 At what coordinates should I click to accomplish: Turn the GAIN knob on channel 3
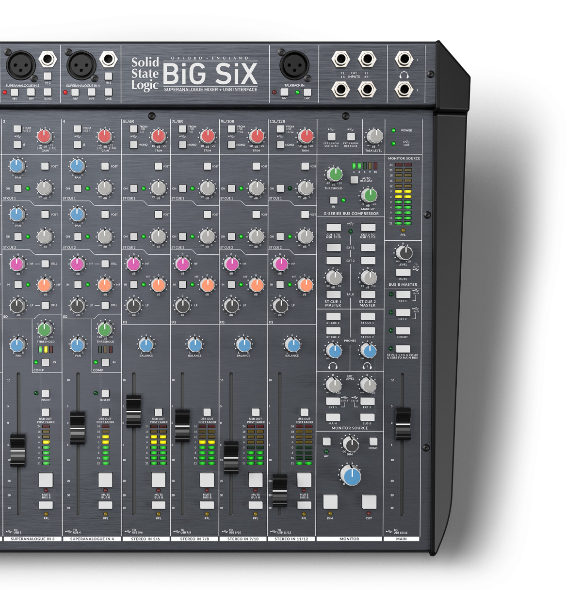tap(44, 136)
